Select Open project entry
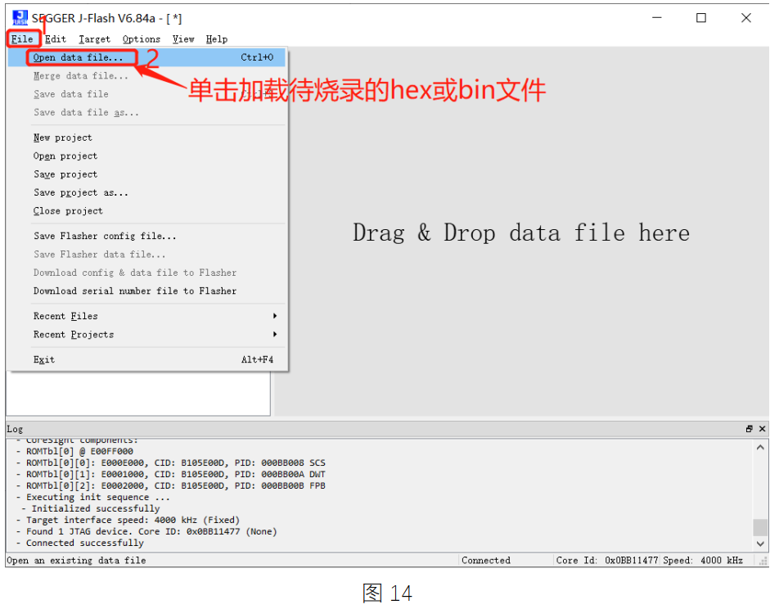This screenshot has height=609, width=779. pos(146,156)
